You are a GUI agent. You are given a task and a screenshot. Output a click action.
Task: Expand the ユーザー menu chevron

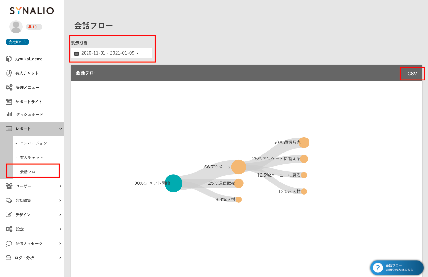coord(60,186)
